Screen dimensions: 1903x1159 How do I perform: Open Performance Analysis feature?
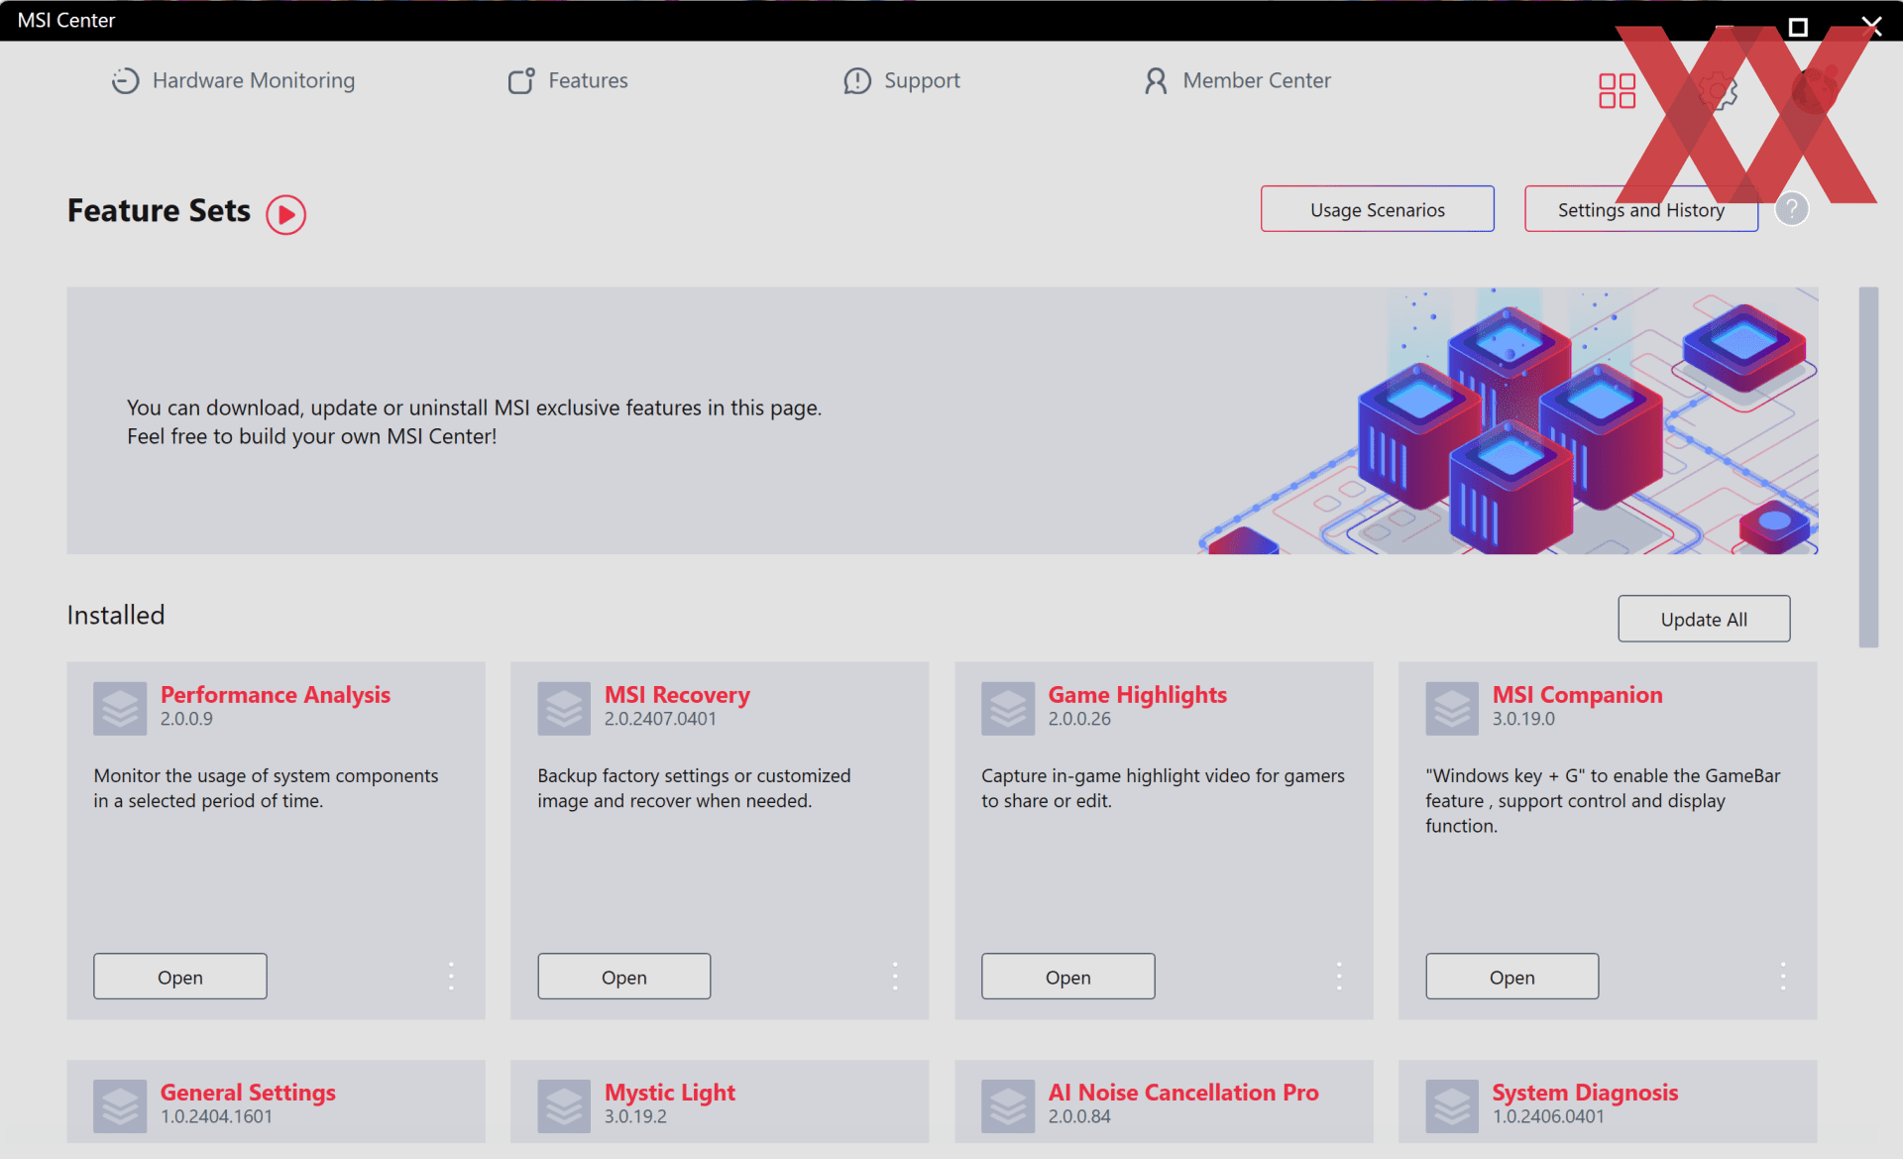point(180,977)
